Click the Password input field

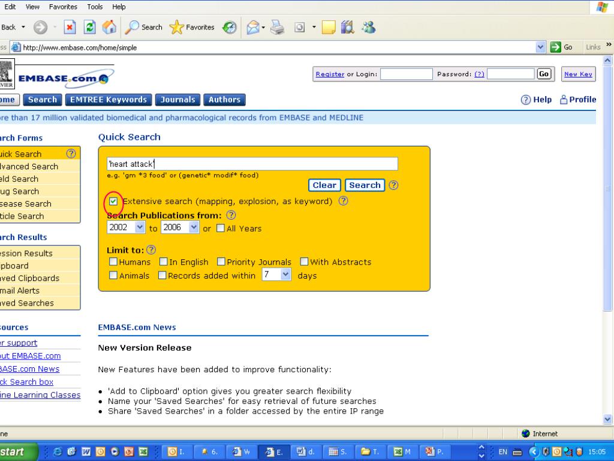(x=511, y=74)
